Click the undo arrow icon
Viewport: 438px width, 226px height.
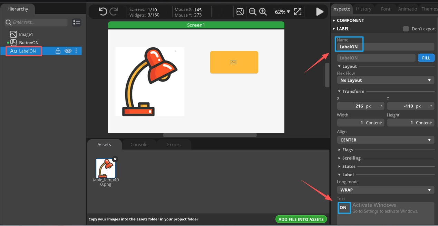coord(103,12)
